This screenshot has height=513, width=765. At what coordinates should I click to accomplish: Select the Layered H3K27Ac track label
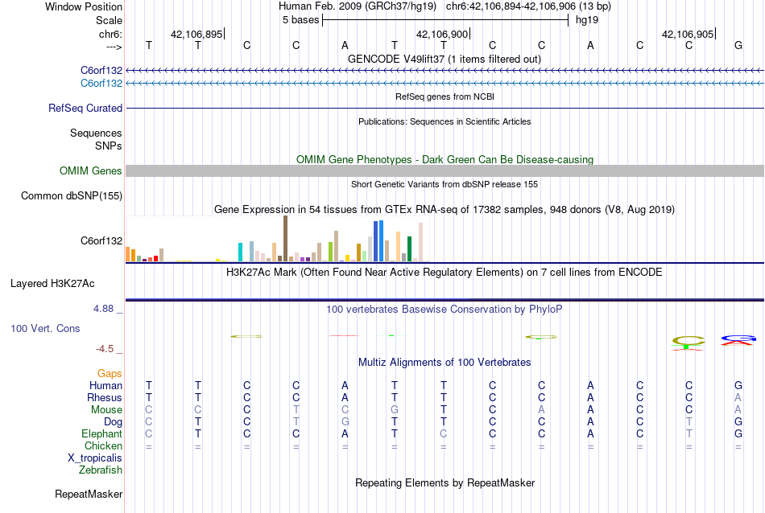tap(52, 284)
